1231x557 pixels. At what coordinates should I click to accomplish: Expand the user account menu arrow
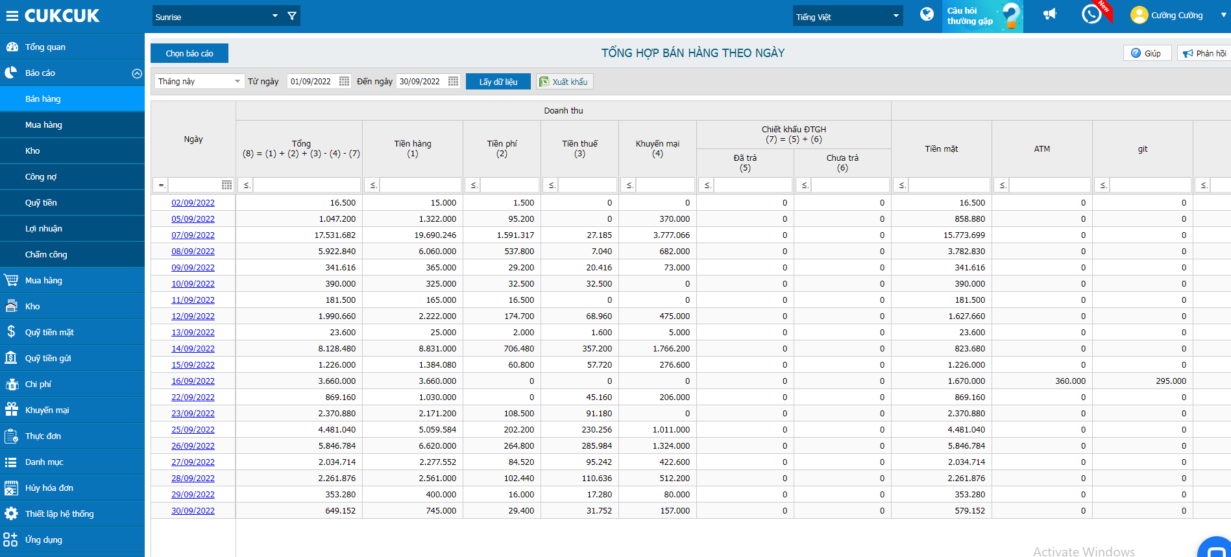tap(1224, 15)
